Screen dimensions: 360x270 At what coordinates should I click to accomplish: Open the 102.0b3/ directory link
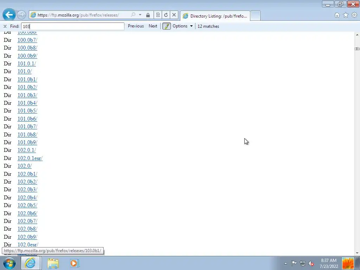27,189
